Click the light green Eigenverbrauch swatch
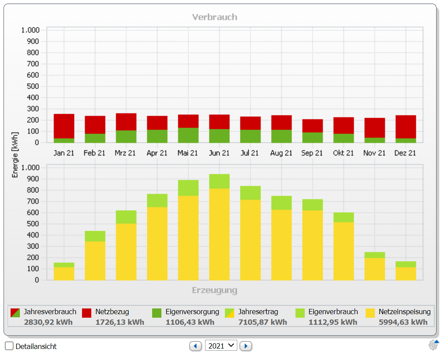This screenshot has width=441, height=360. [x=300, y=313]
